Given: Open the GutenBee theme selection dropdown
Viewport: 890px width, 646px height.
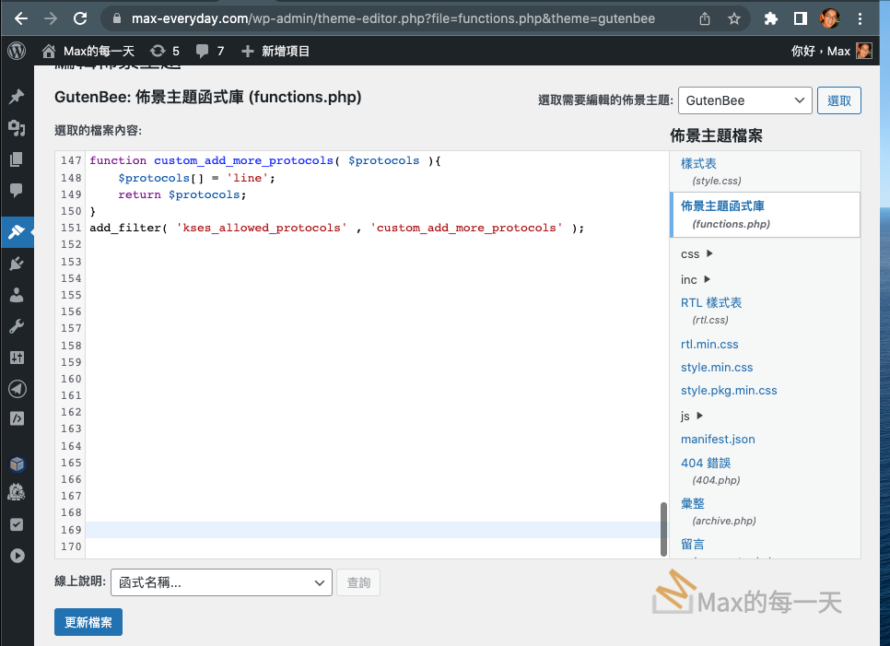Looking at the screenshot, I should pyautogui.click(x=744, y=100).
